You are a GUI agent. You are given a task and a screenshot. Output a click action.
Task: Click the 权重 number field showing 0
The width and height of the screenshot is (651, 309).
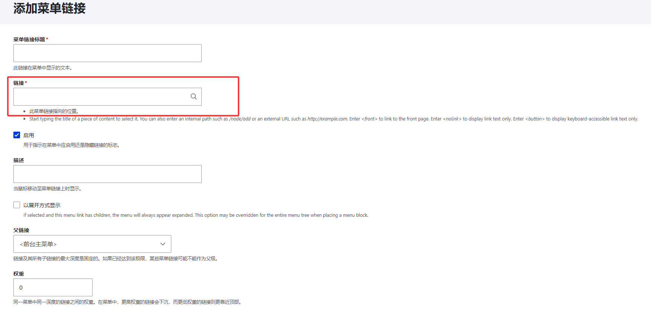(53, 287)
